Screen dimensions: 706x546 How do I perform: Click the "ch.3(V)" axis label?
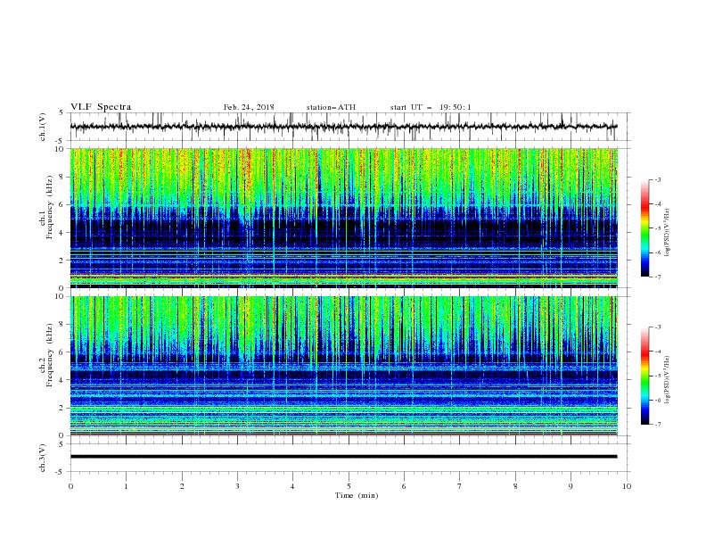tap(43, 458)
